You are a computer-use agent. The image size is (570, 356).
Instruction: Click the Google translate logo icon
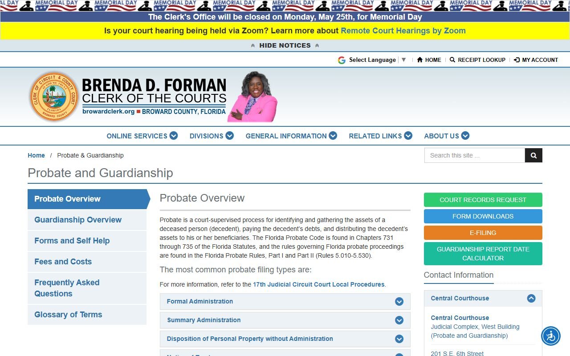point(342,60)
